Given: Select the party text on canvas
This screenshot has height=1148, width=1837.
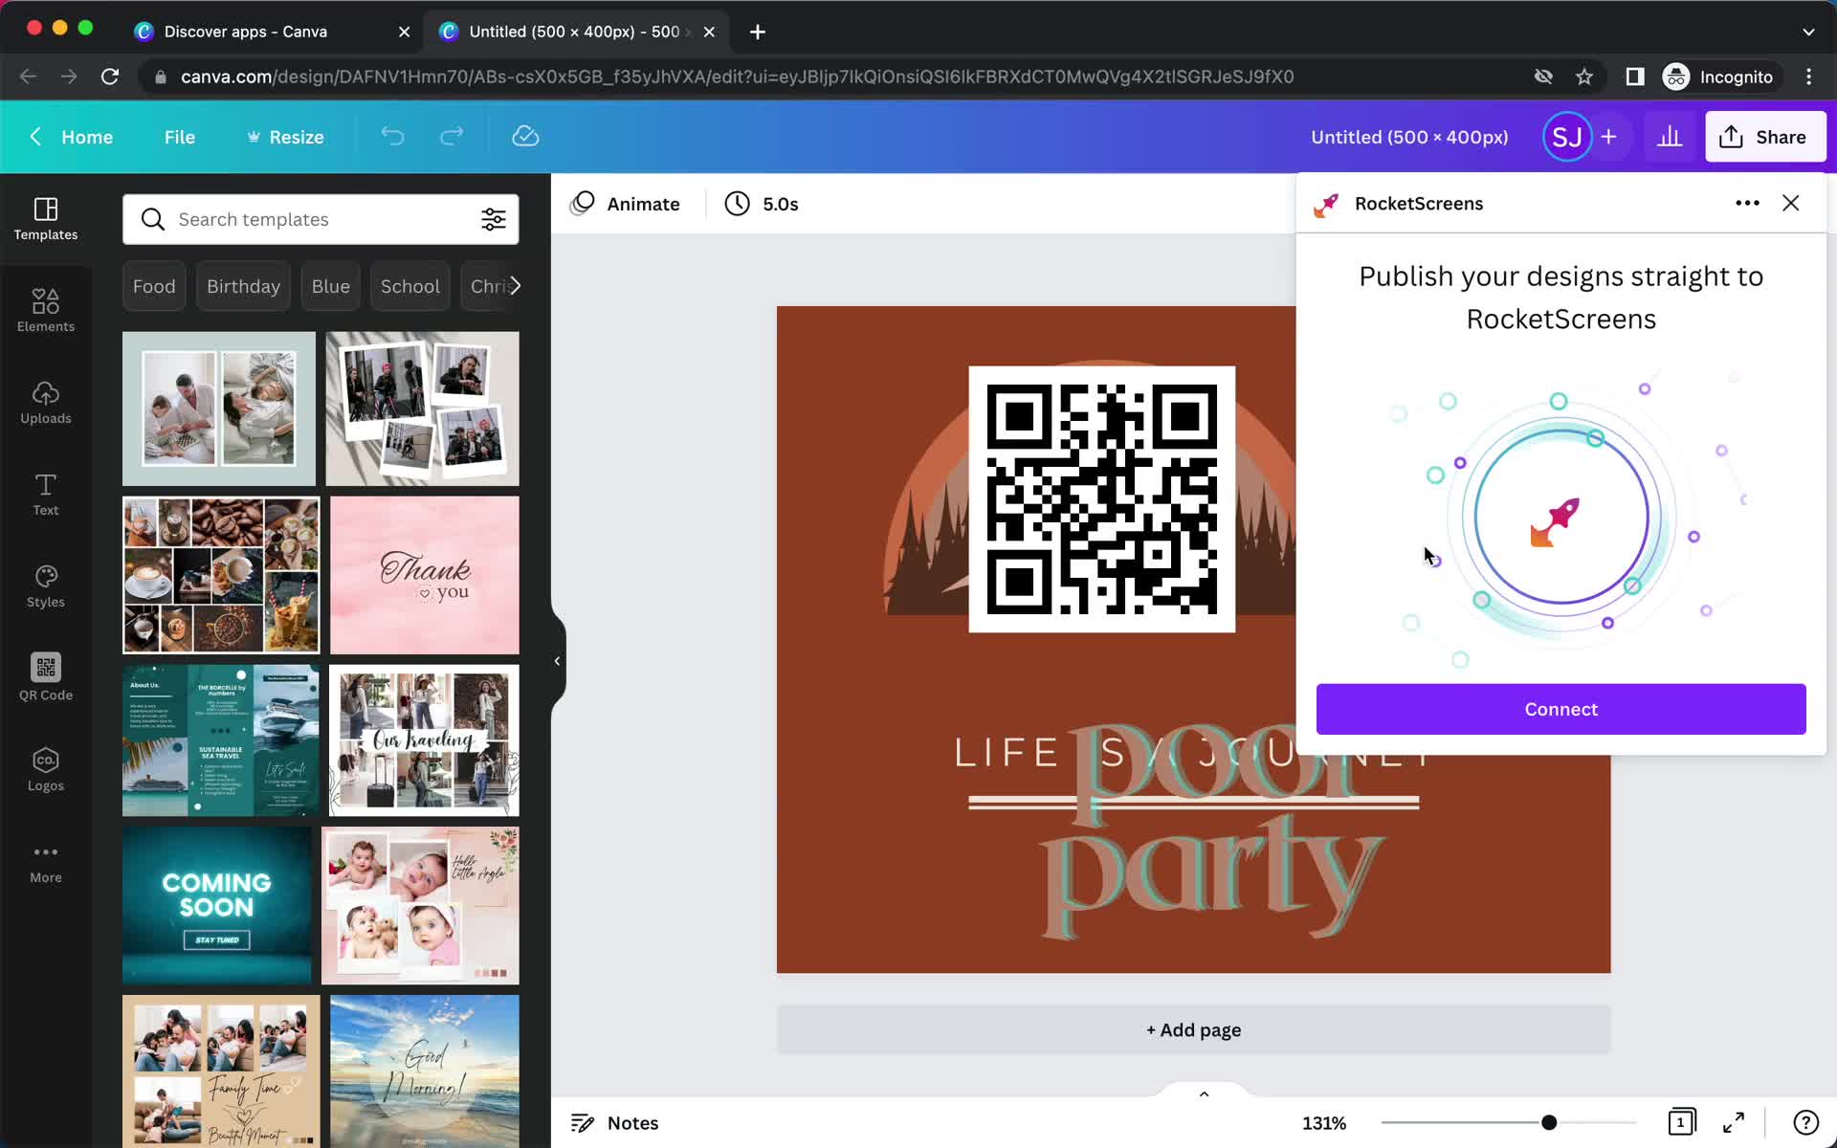Looking at the screenshot, I should pos(1212,876).
